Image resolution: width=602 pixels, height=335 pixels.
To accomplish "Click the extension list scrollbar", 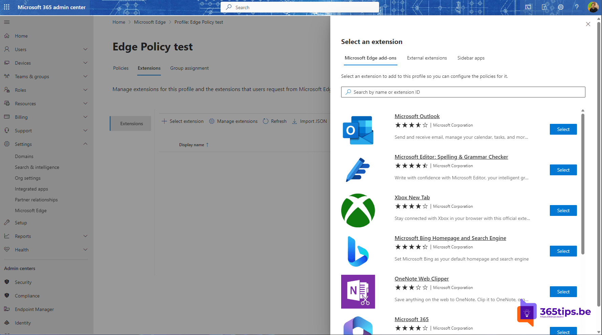I will point(583,184).
